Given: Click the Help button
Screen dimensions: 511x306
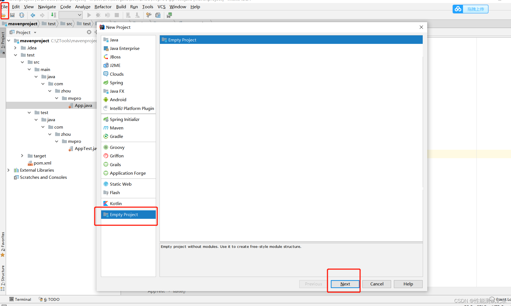Looking at the screenshot, I should [408, 284].
